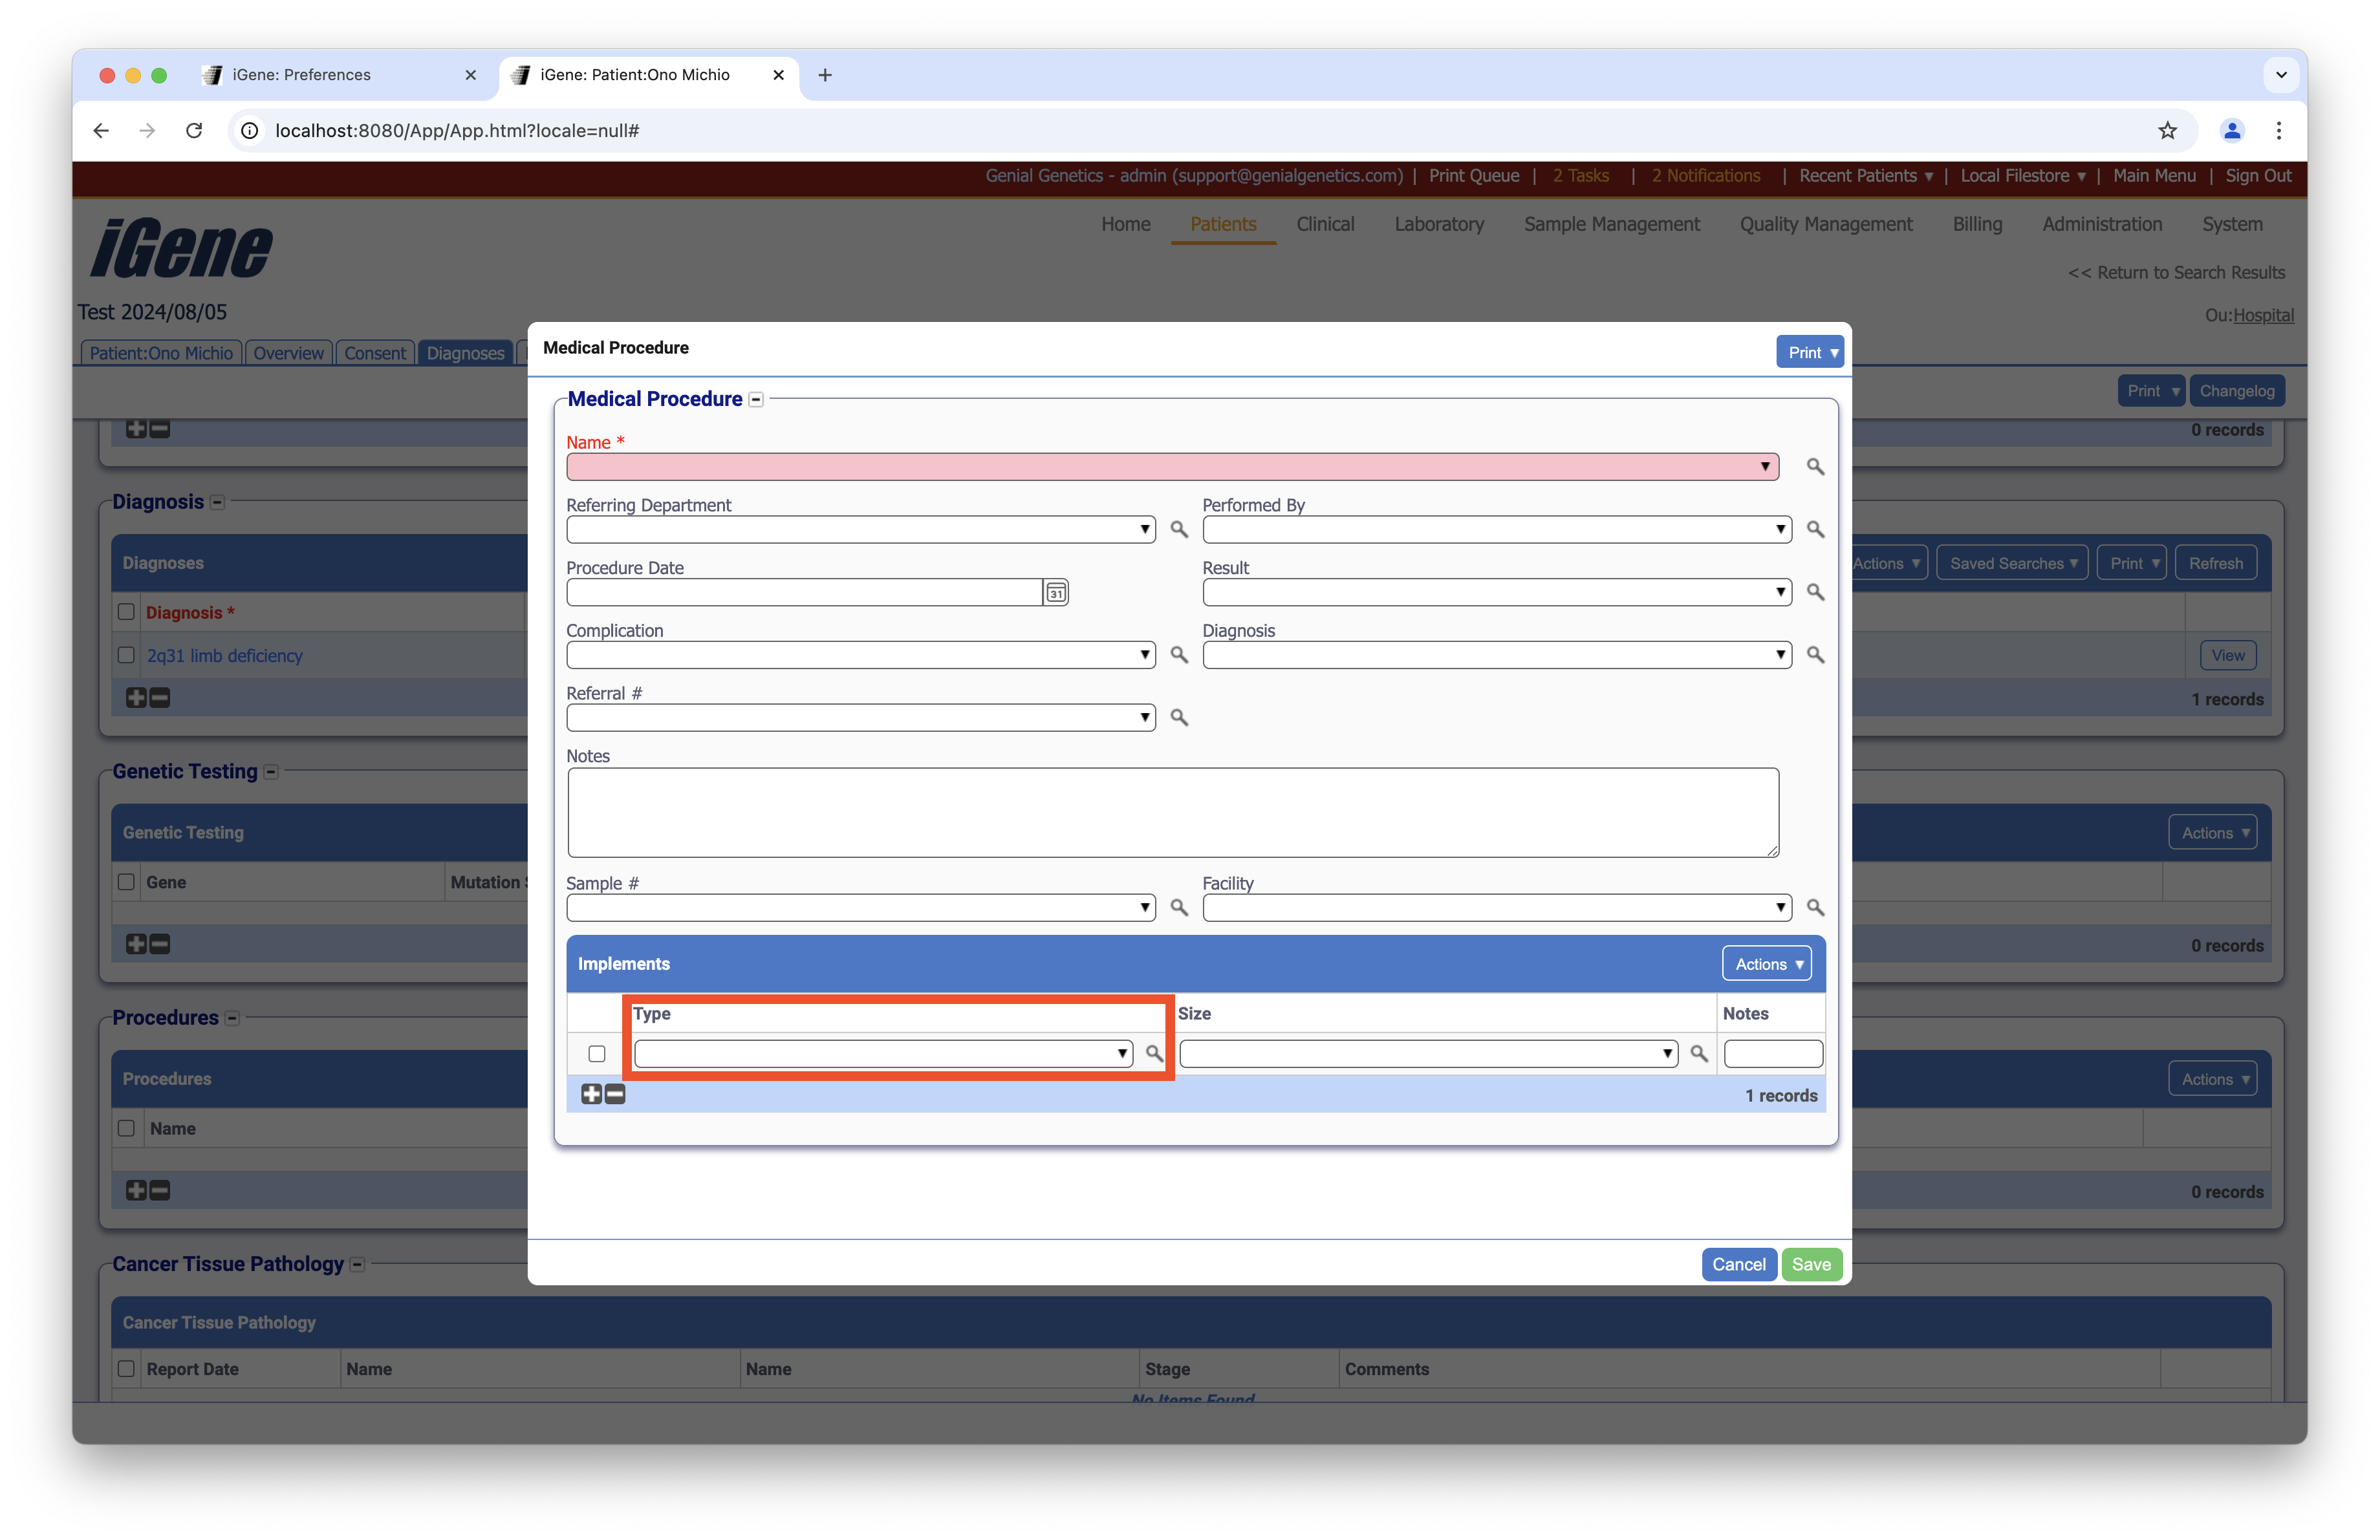
Task: Expand the Implements Actions dropdown
Action: pos(1766,963)
